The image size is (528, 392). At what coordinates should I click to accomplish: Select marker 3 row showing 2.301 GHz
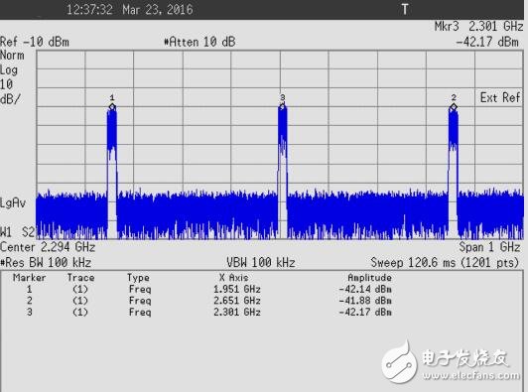point(202,312)
